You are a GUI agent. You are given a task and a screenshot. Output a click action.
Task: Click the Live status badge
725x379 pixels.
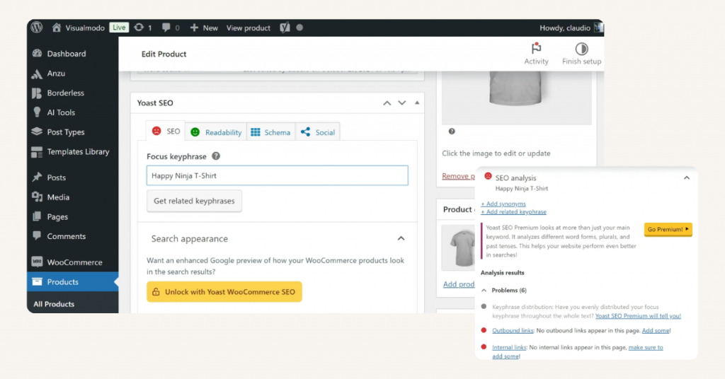(x=119, y=28)
